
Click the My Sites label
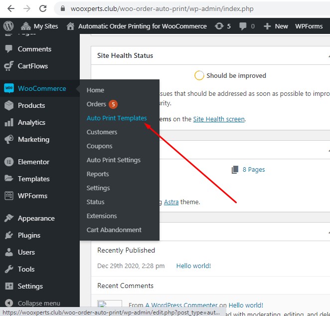point(46,26)
